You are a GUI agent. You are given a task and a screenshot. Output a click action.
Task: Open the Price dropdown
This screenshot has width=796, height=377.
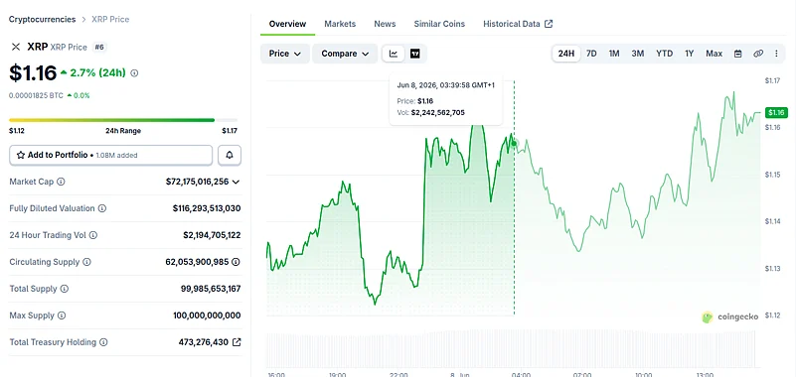tap(285, 54)
